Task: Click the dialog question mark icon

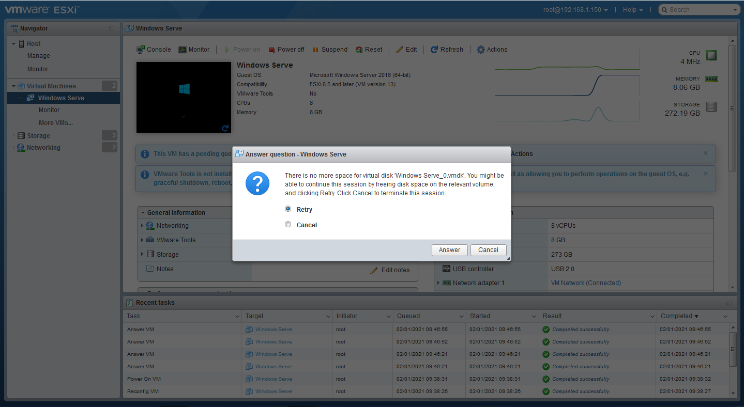Action: point(257,183)
